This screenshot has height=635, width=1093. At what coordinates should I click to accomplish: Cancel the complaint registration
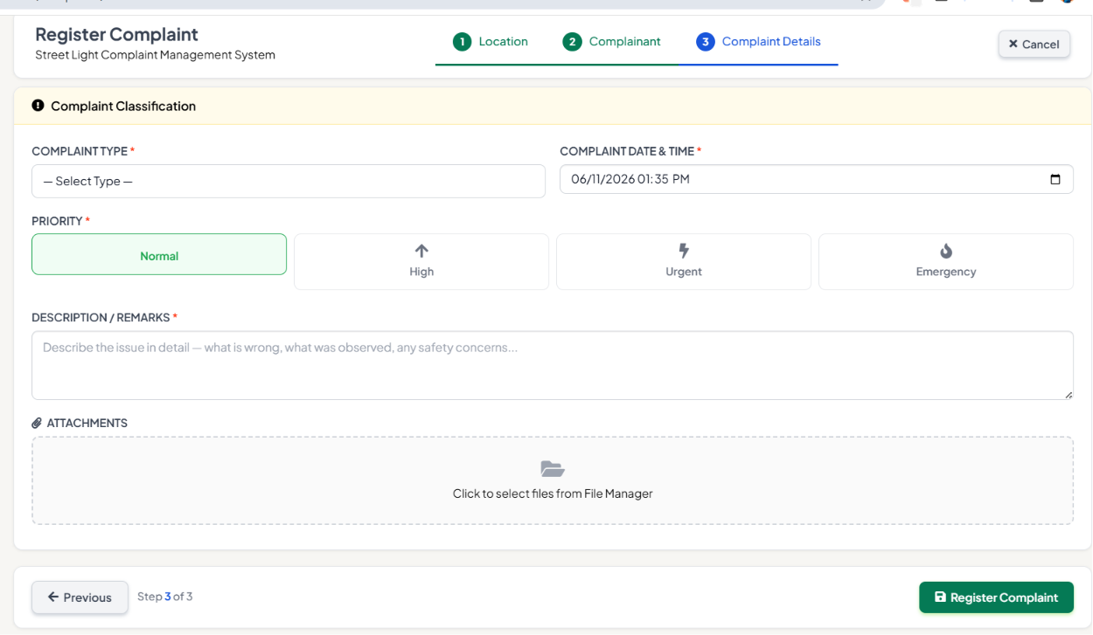coord(1034,44)
